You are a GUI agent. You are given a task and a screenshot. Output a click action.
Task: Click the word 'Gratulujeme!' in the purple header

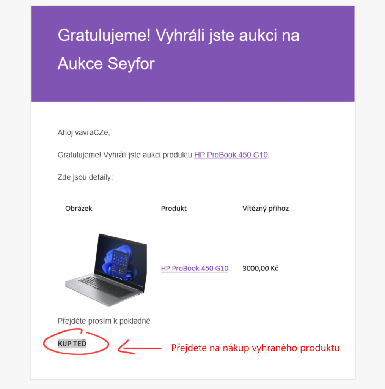tap(104, 35)
